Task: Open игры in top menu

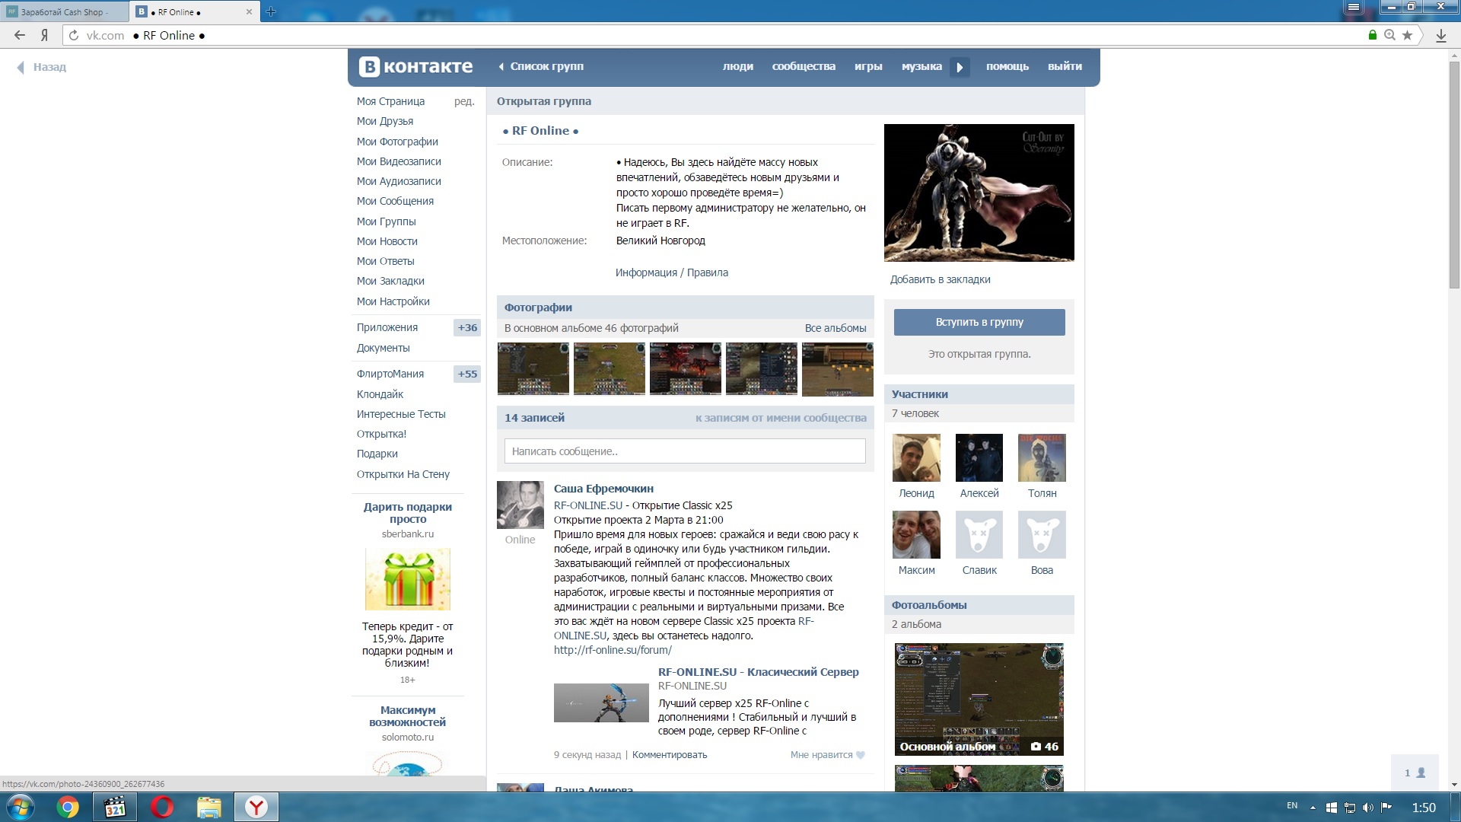Action: (x=868, y=66)
